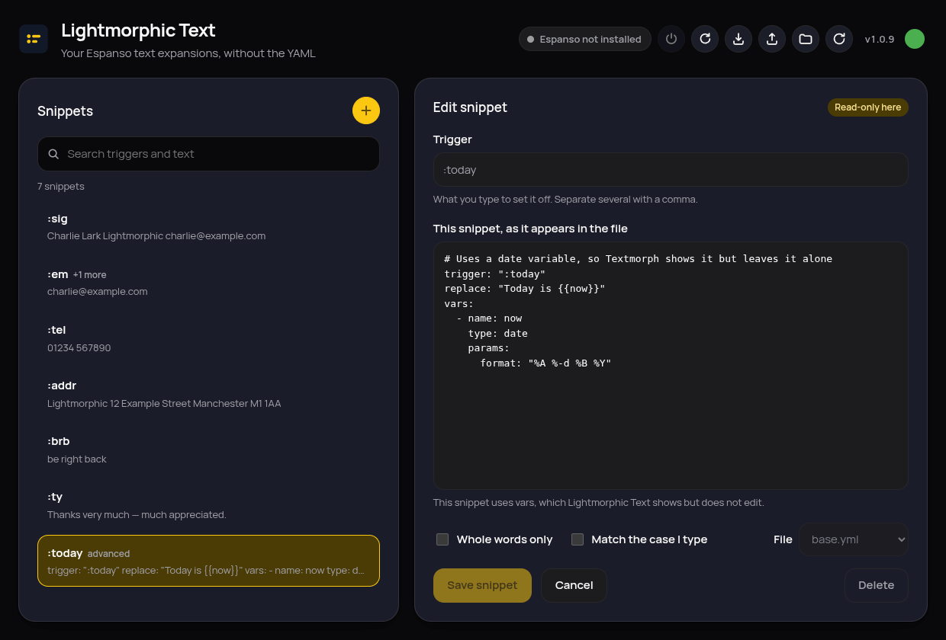Select the :brb snippet

click(x=208, y=450)
